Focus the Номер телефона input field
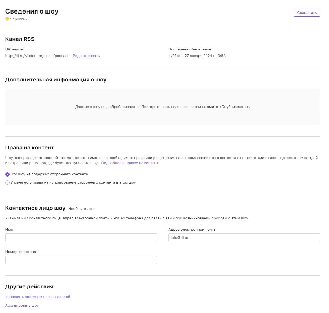 (81, 260)
